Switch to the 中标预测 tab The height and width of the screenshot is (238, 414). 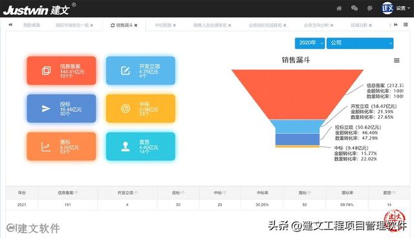(163, 25)
